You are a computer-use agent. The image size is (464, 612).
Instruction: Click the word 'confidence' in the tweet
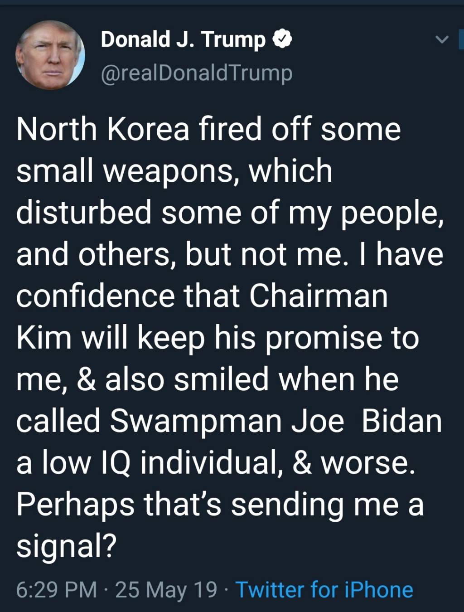96,296
